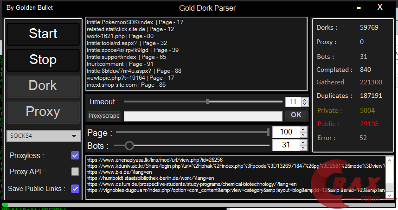The width and height of the screenshot is (398, 210).
Task: Click the Proxyscrape button
Action: (x=104, y=116)
